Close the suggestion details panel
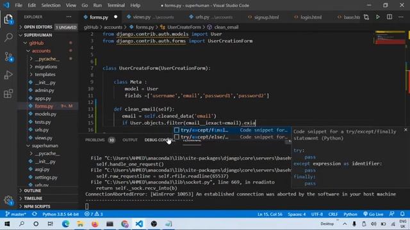 [x=406, y=130]
